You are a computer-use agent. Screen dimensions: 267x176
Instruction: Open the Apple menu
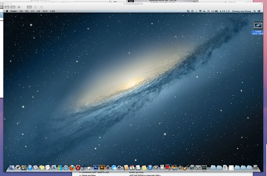click(7, 11)
